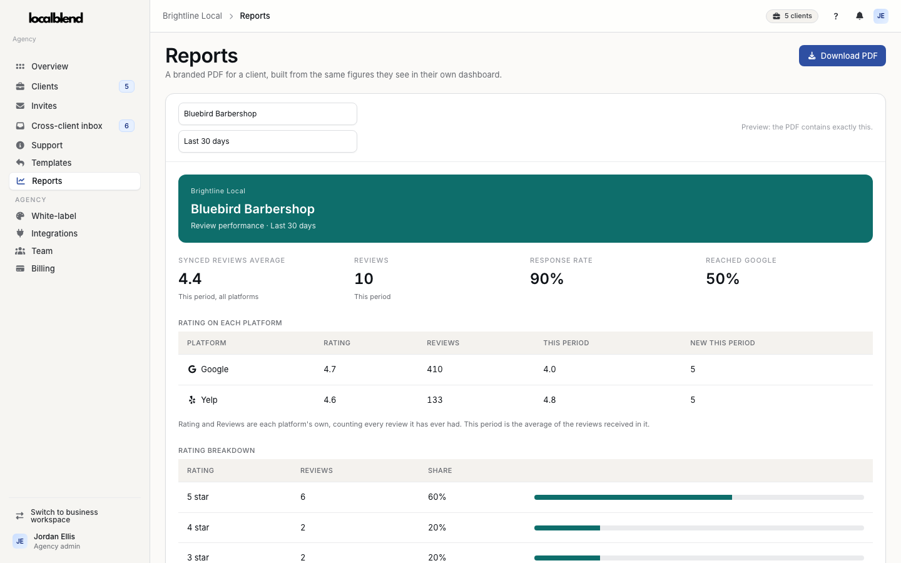
Task: Click the Billing card icon
Action: click(x=20, y=268)
